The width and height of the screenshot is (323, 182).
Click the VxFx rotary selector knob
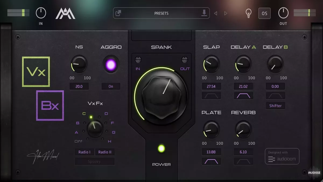[95, 128]
